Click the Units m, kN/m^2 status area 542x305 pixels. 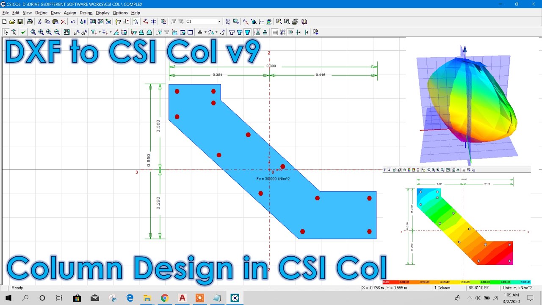coord(517,288)
